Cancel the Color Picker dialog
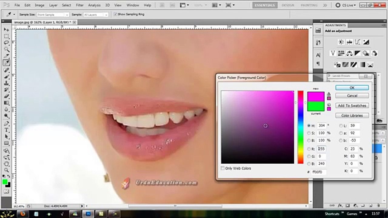This screenshot has width=388, height=218. point(352,96)
